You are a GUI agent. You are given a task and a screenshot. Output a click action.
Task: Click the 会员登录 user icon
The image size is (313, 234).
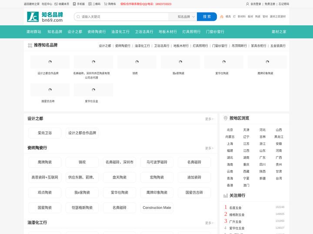tap(247, 4)
